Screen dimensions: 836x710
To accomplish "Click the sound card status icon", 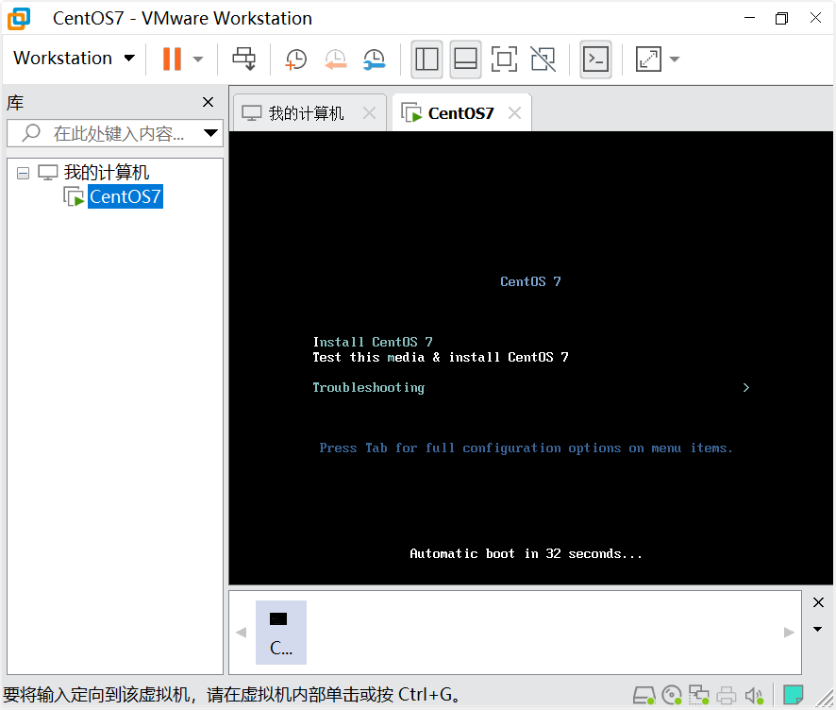I will click(754, 695).
